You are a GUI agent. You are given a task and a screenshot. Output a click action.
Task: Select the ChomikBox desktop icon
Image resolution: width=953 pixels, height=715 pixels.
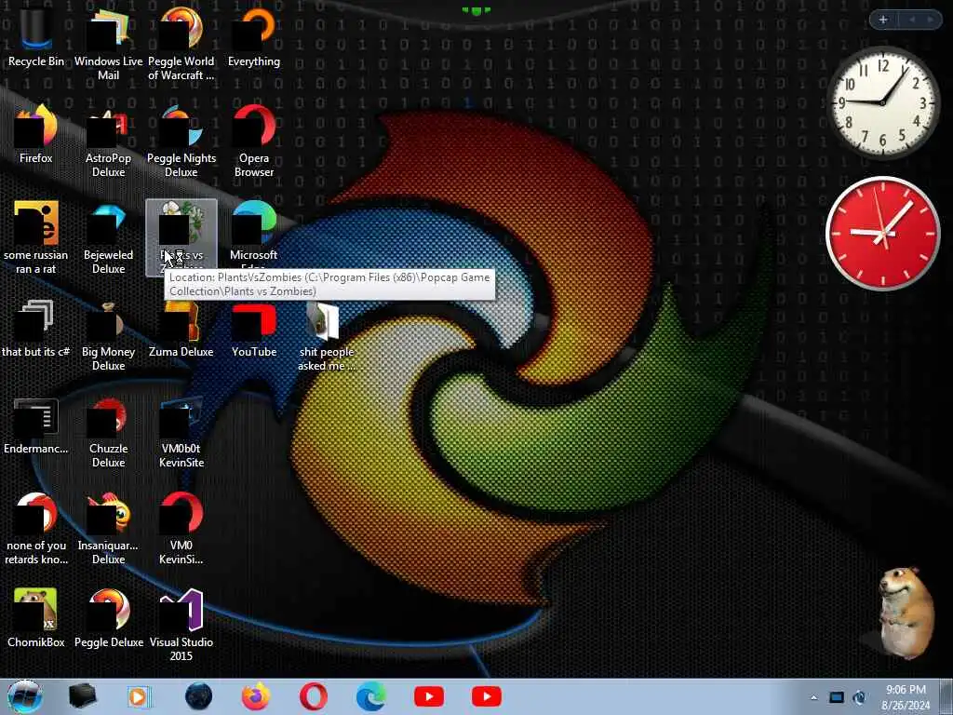tap(36, 618)
